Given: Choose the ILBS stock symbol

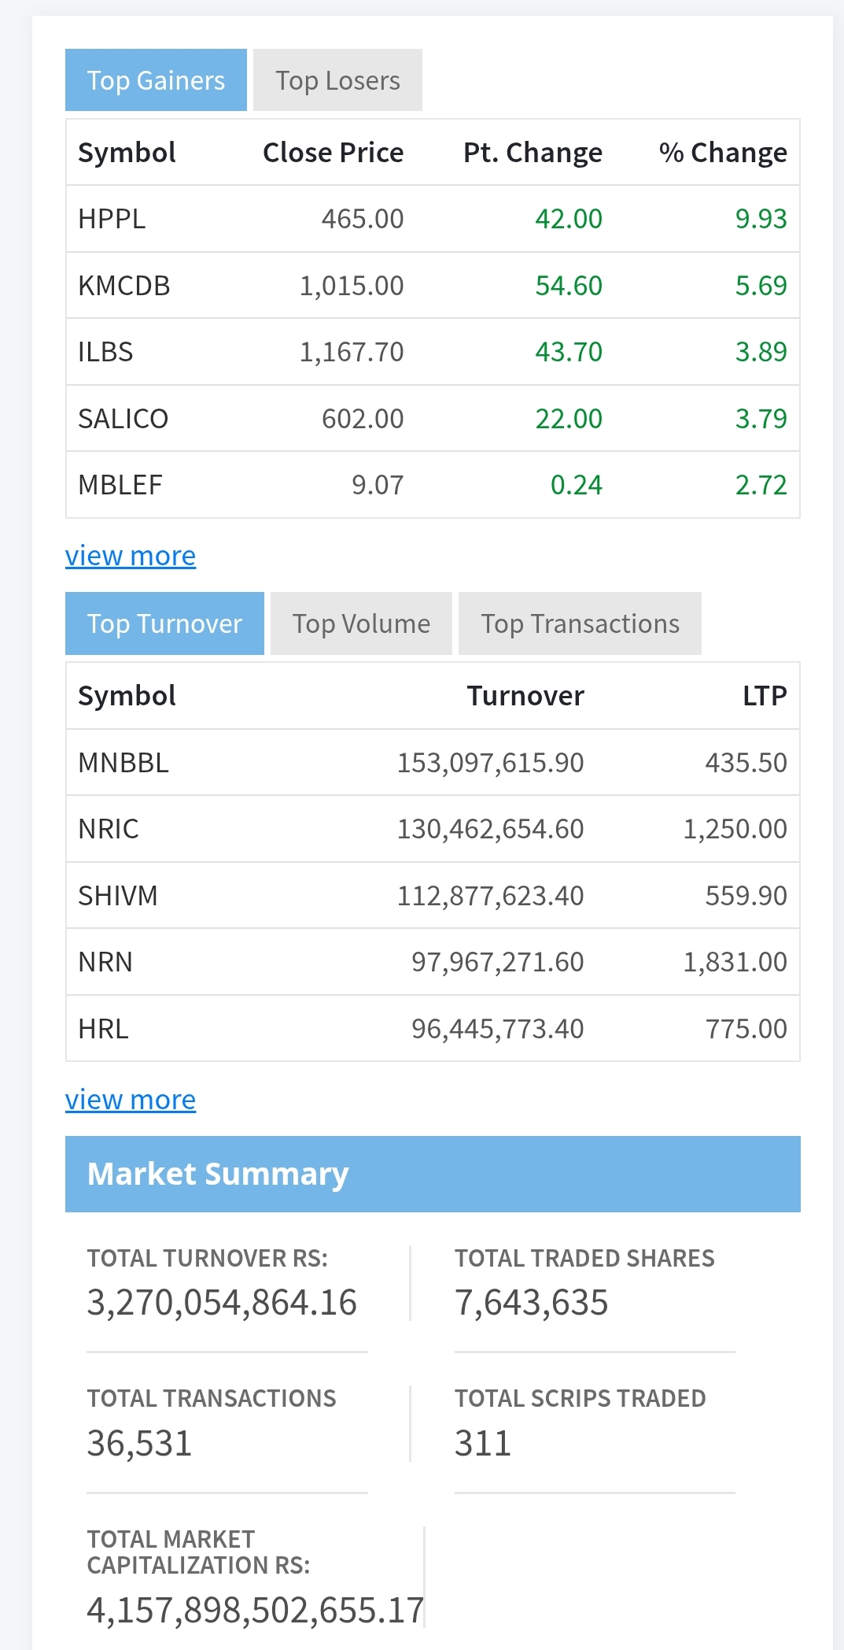Looking at the screenshot, I should (x=105, y=352).
